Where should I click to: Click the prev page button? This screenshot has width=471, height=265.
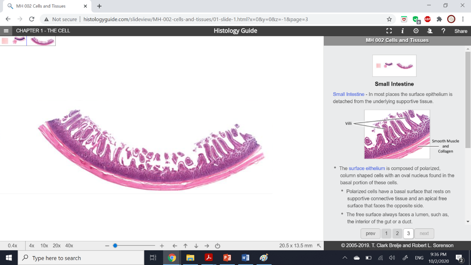coord(370,234)
